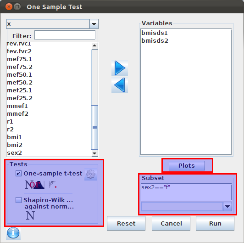Click the variable list scroll down arrow
The width and height of the screenshot is (244, 243).
click(x=94, y=153)
